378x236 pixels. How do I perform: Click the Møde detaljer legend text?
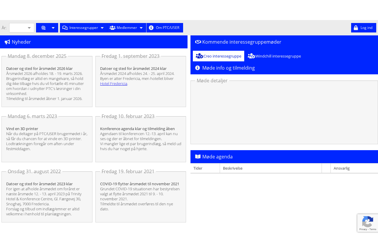(212, 81)
